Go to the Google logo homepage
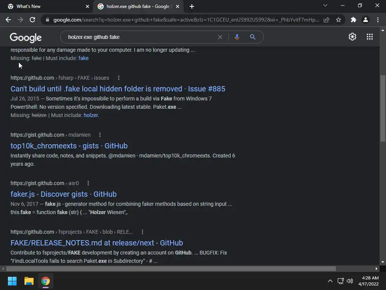The image size is (386, 290). click(26, 37)
